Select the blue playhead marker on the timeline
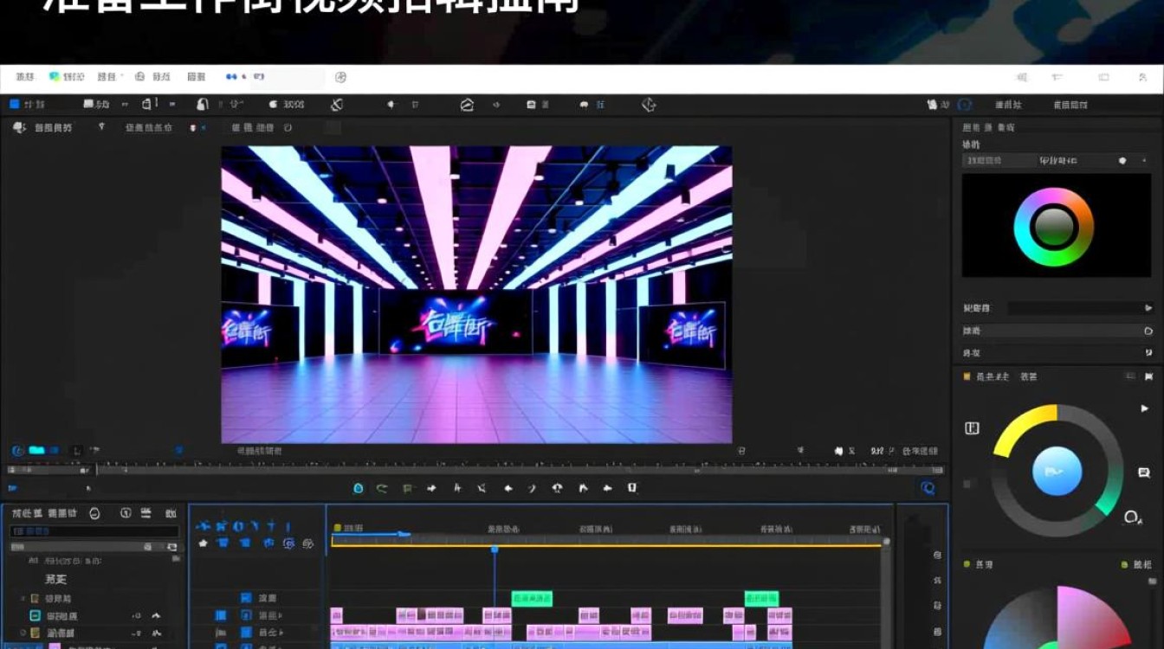 pos(495,549)
